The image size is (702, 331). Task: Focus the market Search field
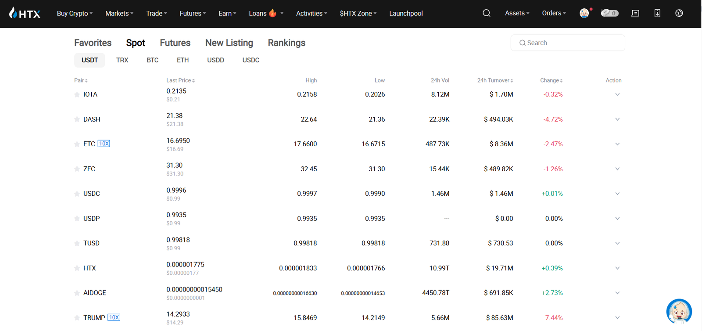(568, 43)
